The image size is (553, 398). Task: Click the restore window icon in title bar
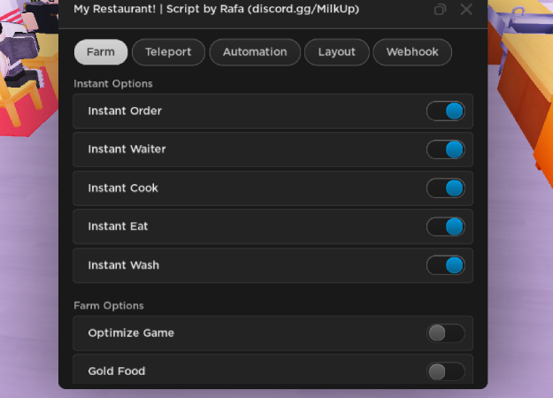(440, 9)
